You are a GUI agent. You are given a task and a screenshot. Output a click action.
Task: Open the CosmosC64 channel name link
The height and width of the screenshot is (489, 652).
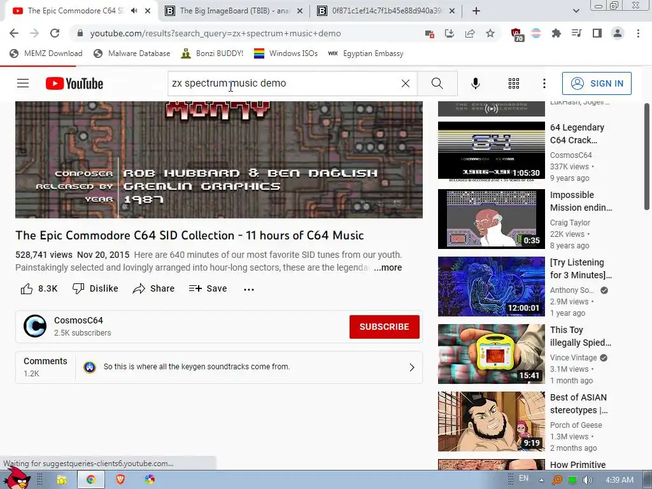click(x=78, y=321)
